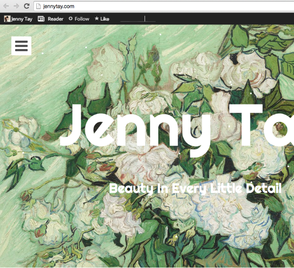Focus the jennytay.com address field
Viewport: 294px width, 268px height.
147,6
